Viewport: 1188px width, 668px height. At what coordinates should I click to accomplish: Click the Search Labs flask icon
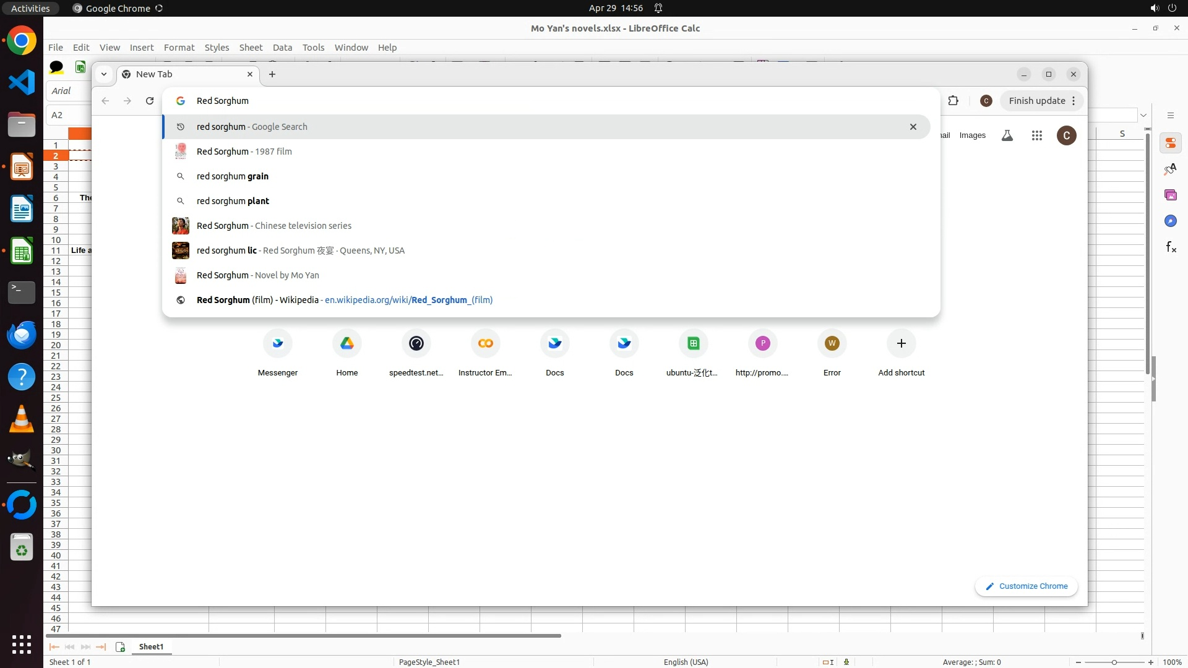click(x=1007, y=135)
